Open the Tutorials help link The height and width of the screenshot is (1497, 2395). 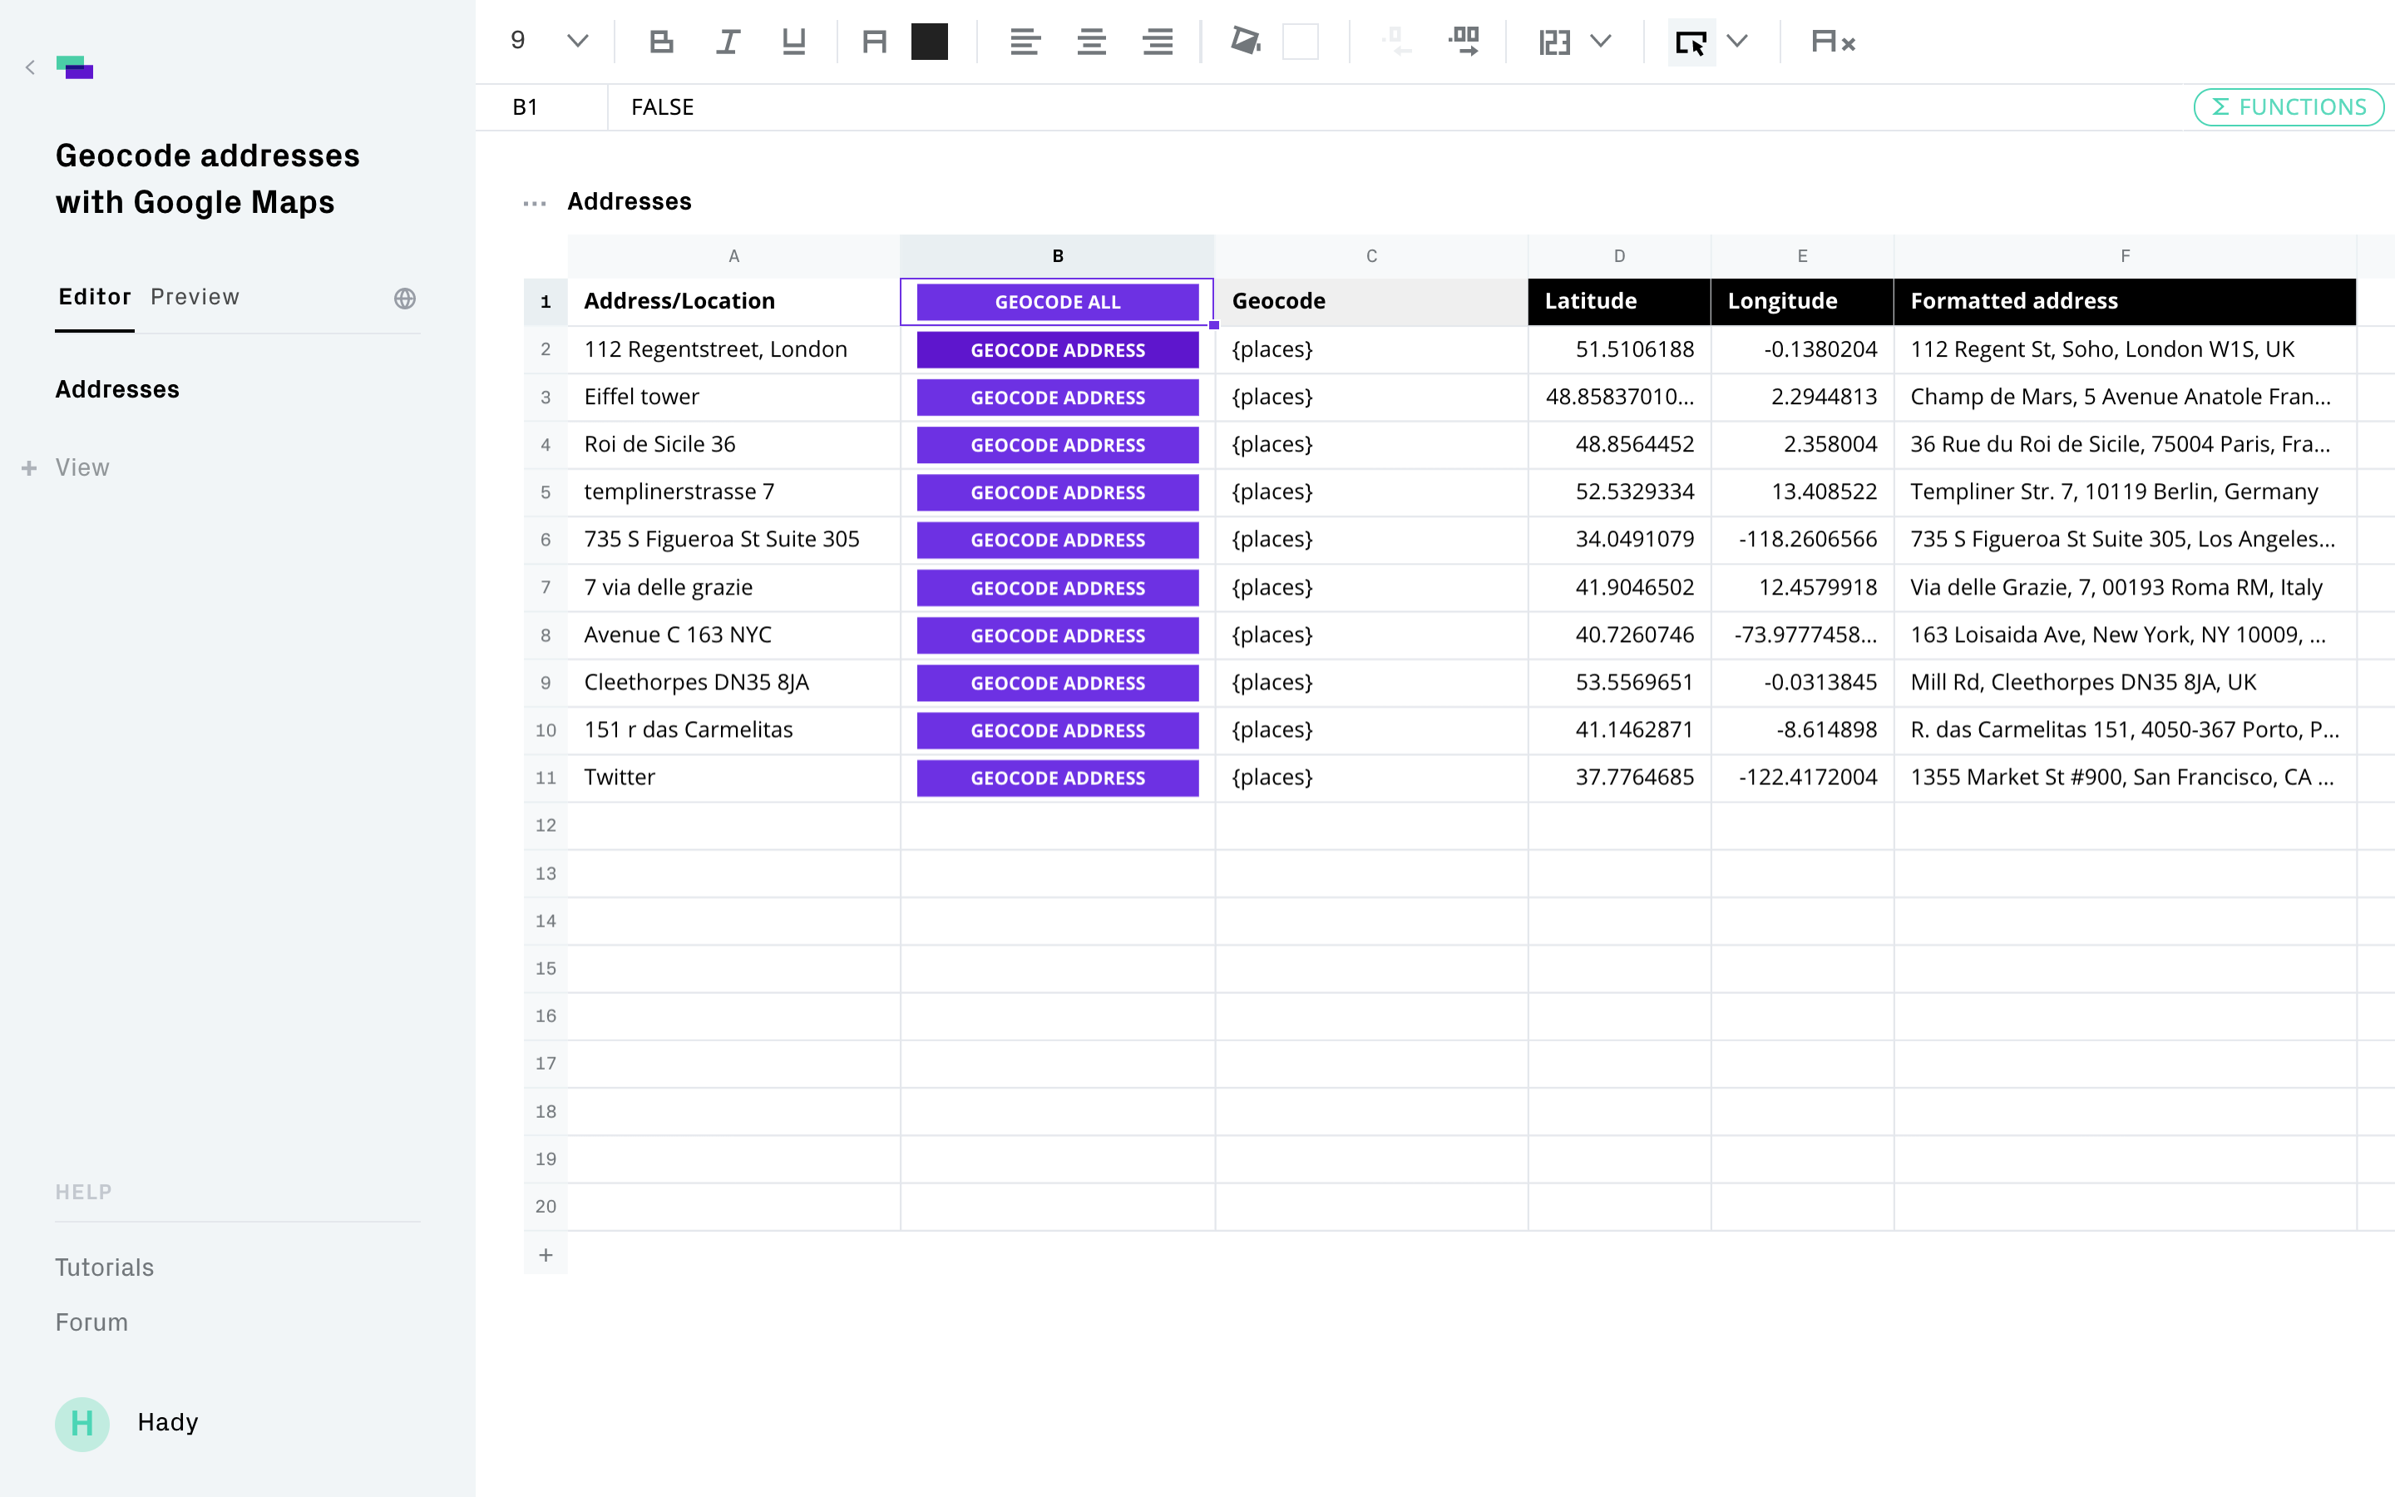pos(104,1267)
